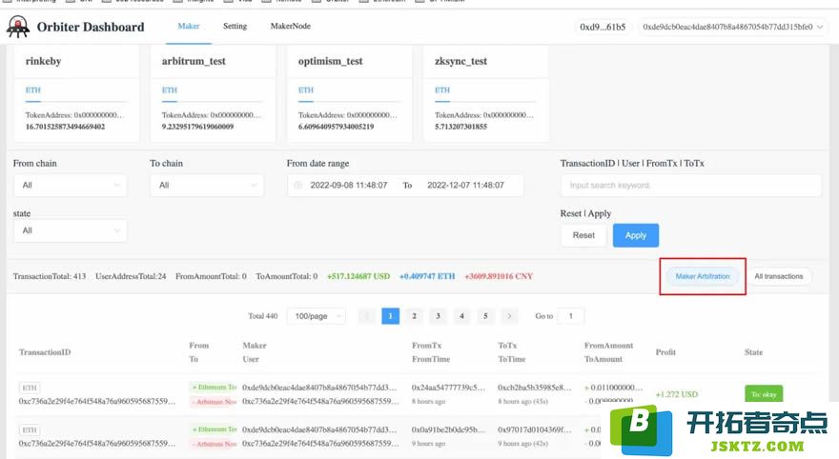Screen dimensions: 839x459
Task: Click the To: okay state badge
Action: [764, 394]
